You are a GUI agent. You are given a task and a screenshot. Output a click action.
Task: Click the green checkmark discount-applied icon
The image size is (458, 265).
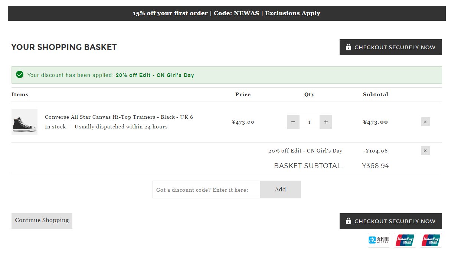20,75
